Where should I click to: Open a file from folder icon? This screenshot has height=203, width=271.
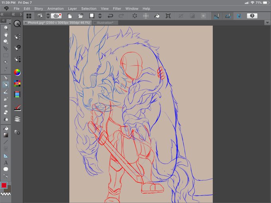pos(81,16)
